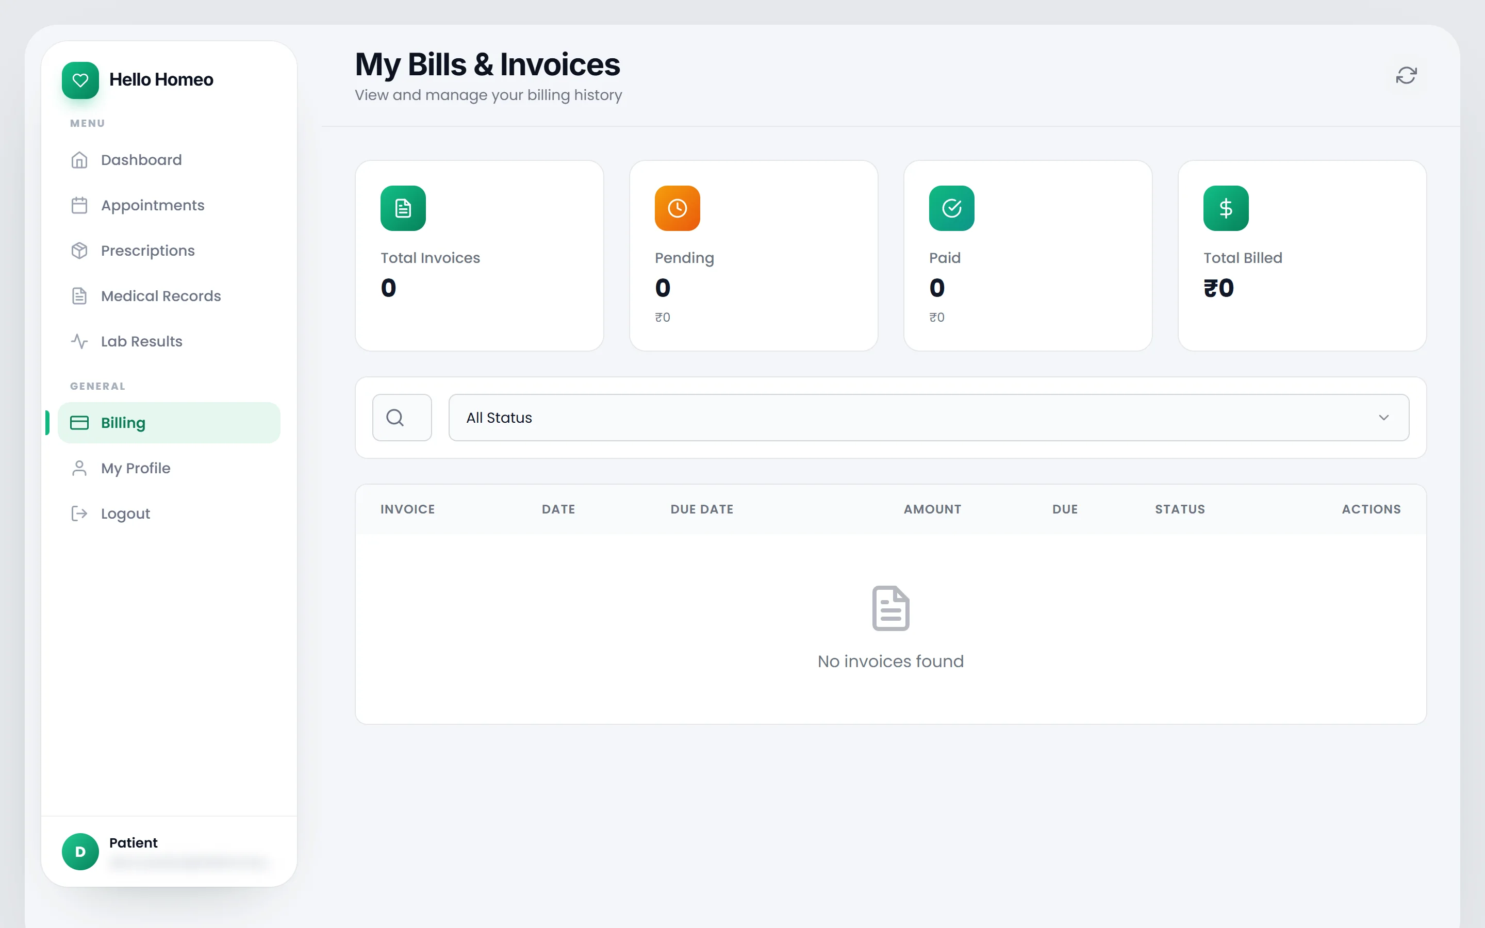Click View and manage your billing history

488,95
